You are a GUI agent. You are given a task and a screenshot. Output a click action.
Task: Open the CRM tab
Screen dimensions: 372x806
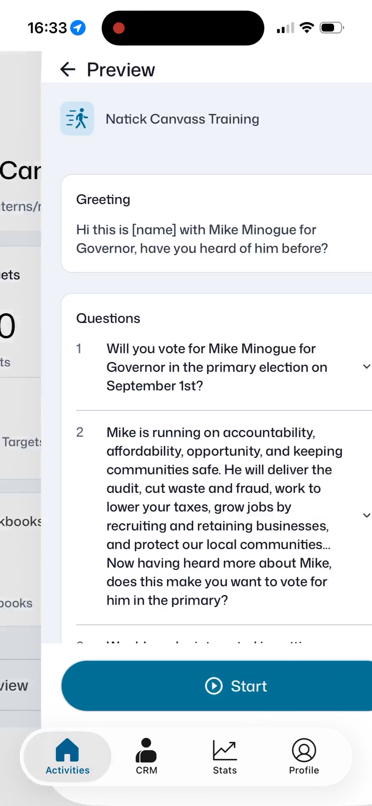(146, 756)
